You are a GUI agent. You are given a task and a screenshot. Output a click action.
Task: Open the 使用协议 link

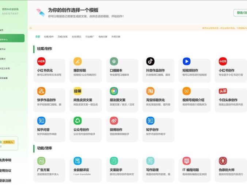click(x=5, y=170)
